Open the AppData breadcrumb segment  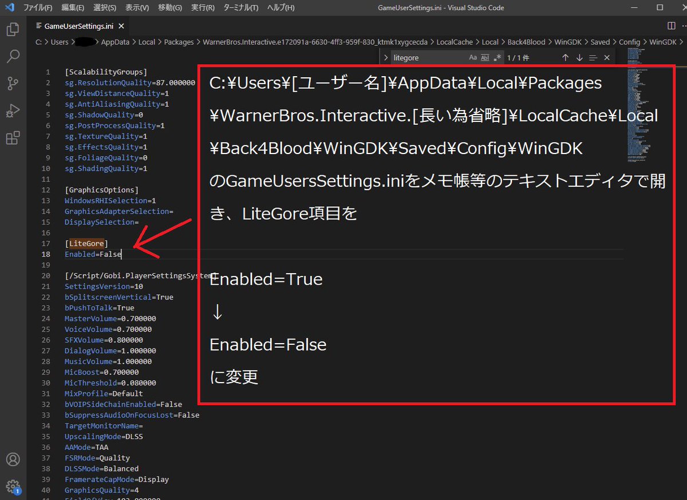(x=115, y=42)
